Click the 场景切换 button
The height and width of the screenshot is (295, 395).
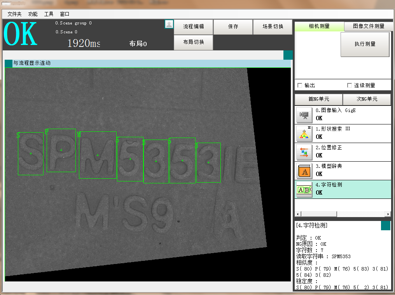[x=273, y=27]
